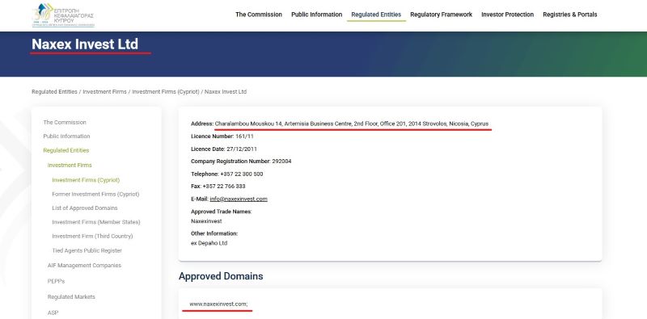The width and height of the screenshot is (647, 319).
Task: Click info@naxexinvest.com email link
Action: [239, 199]
